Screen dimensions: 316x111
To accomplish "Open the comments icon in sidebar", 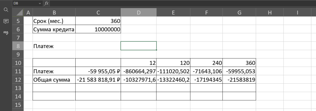I will click(x=6, y=21).
